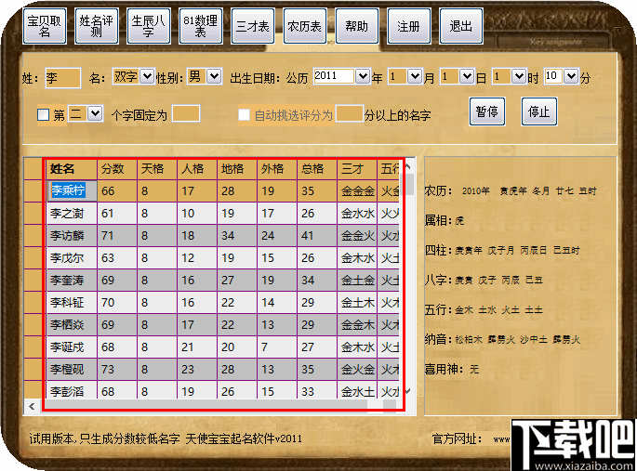Click score 73 in 李橙砚 row

click(117, 369)
